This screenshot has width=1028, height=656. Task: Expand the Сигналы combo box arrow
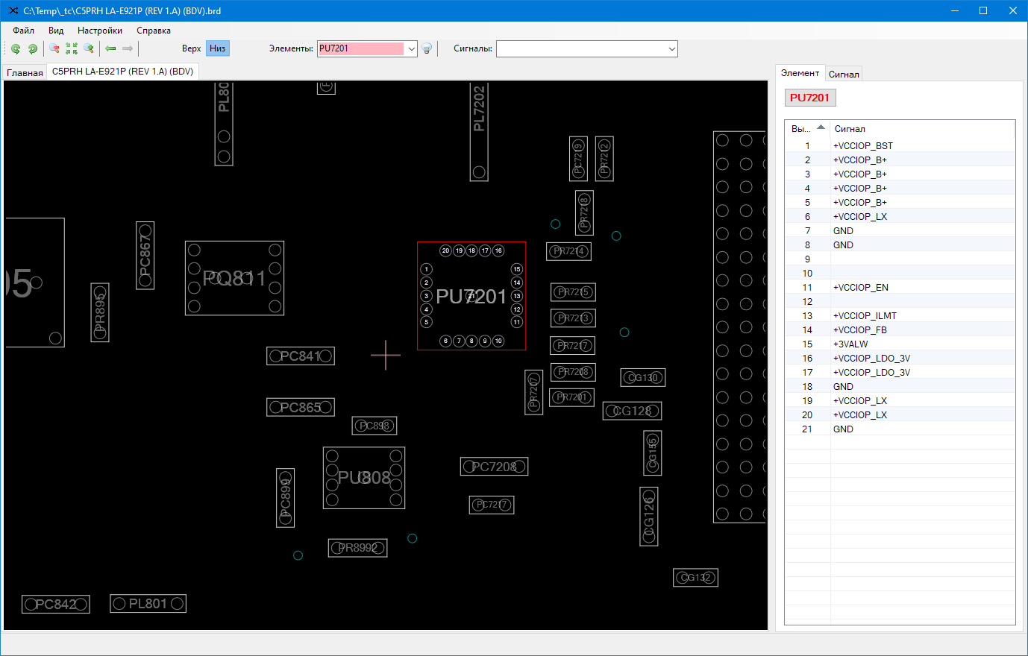point(671,49)
